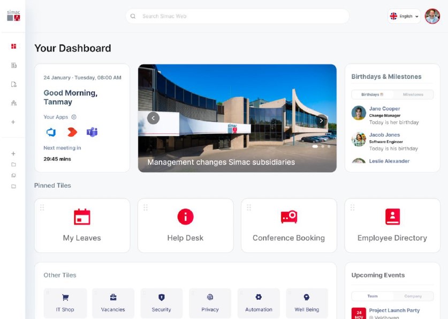Screen dimensions: 448x319
Task: Grab the Conference Booking tile drag handle
Action: tap(249, 207)
